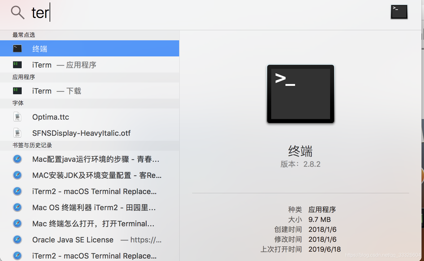Click the Terminal icon beside 终端 row
424x261 pixels.
[x=17, y=48]
